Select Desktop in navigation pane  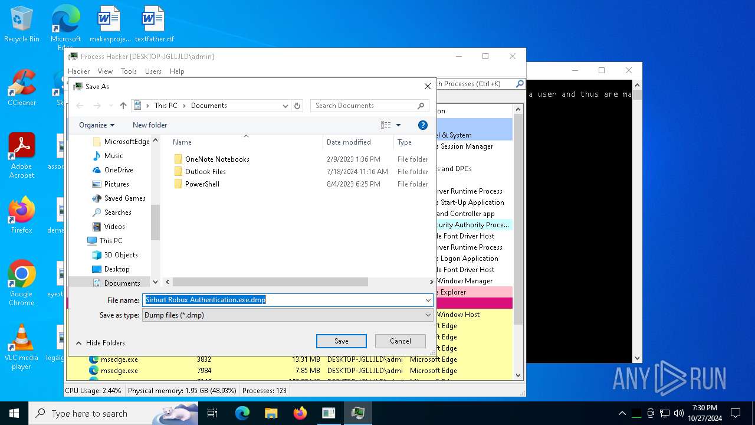coord(117,269)
